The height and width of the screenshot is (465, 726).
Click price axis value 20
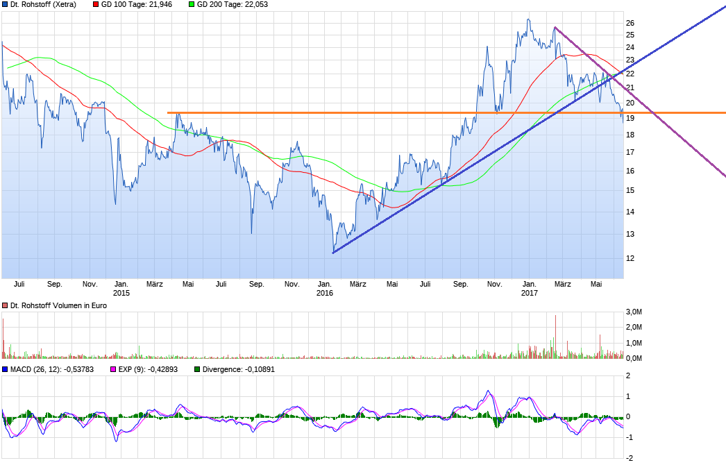pos(630,103)
